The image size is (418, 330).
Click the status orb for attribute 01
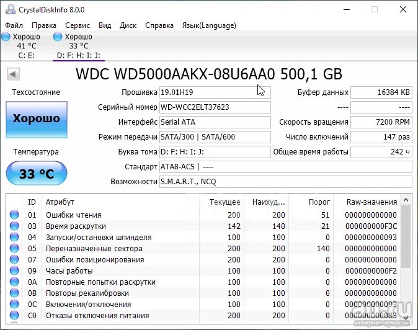[x=14, y=215]
